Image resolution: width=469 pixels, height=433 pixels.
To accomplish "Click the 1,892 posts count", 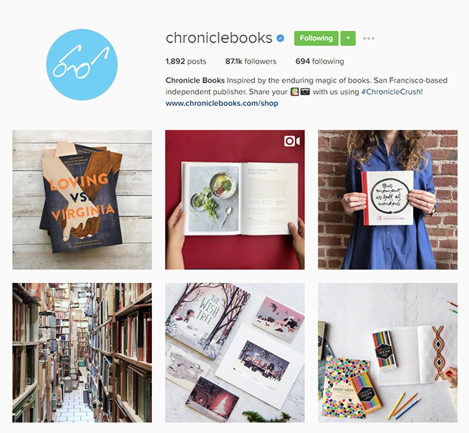I will click(x=186, y=61).
